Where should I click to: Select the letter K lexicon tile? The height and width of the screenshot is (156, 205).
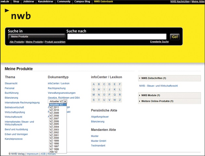pyautogui.click(x=114, y=89)
